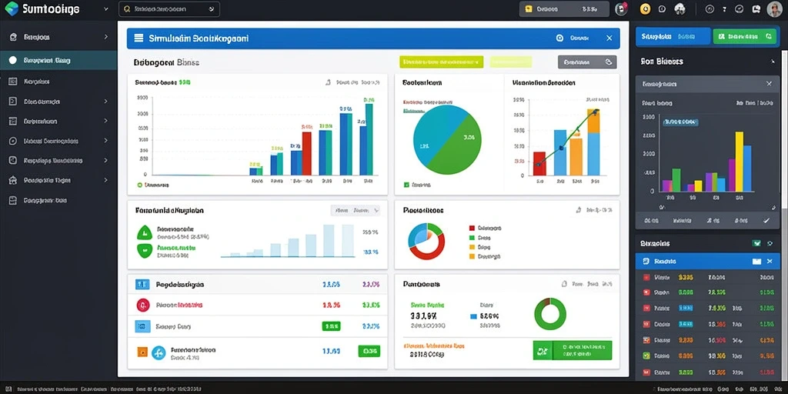Switch to the blue tab in the right panel
The image size is (788, 394).
pos(673,37)
